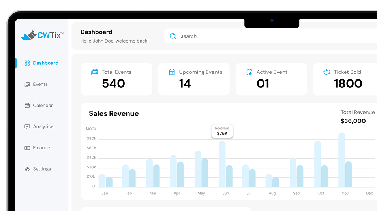Click the Jul month label
Screen dimensions: 377x211
point(249,193)
